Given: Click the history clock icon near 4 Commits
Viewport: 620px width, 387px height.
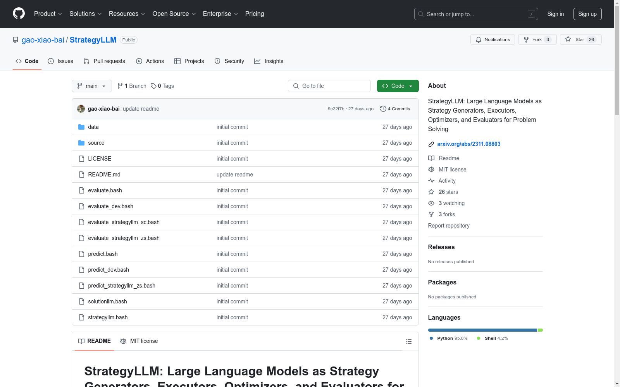Looking at the screenshot, I should click(x=383, y=109).
